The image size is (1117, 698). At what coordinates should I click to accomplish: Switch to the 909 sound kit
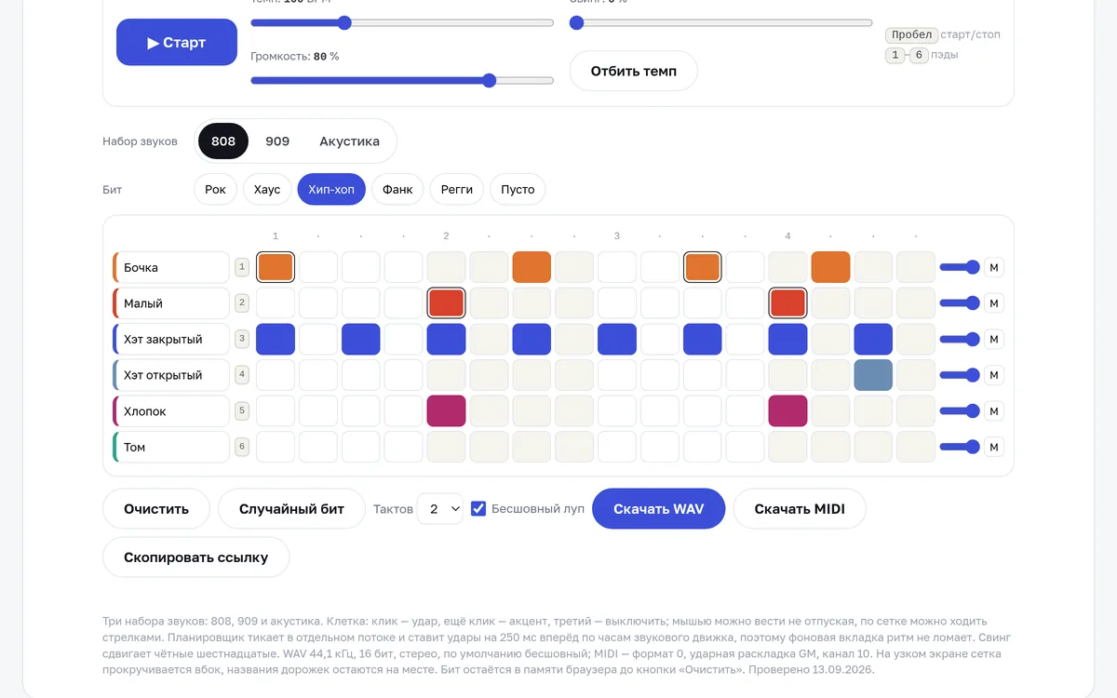tap(277, 141)
